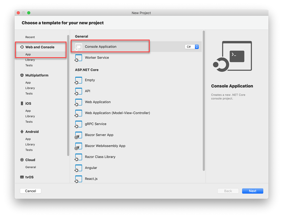The height and width of the screenshot is (218, 283).
Task: Select the Blazor Server App icon
Action: click(x=78, y=135)
